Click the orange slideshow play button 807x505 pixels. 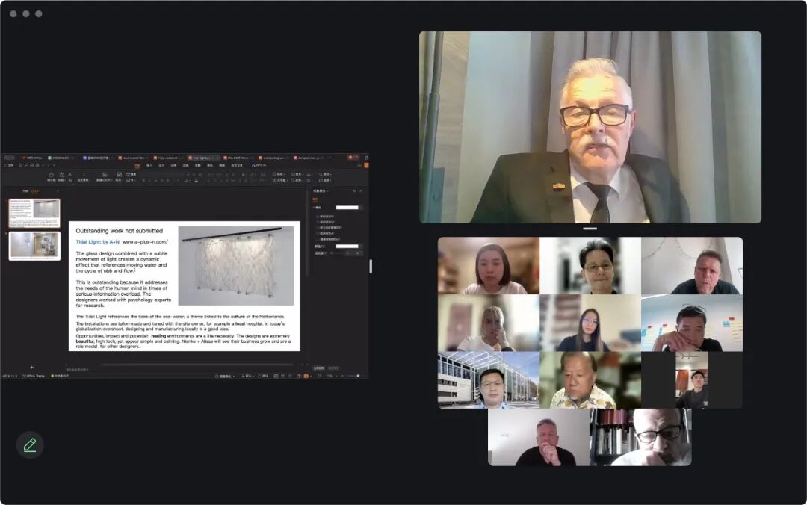tap(306, 376)
